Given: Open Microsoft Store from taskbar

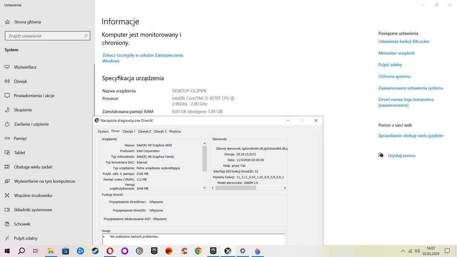Looking at the screenshot, I should tap(65, 251).
